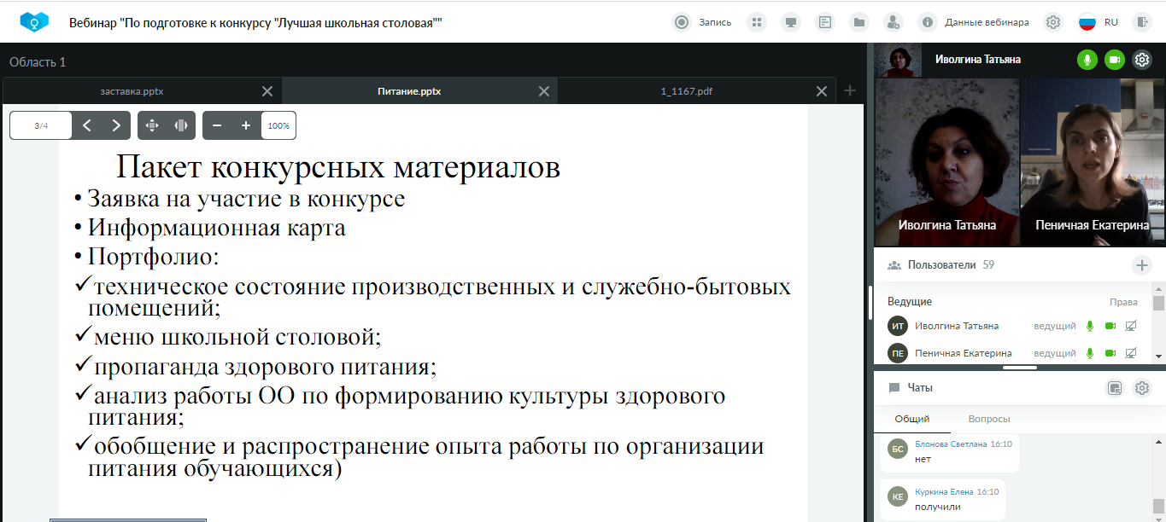Image resolution: width=1166 pixels, height=522 pixels.
Task: Close the 1_1167.pdf tab
Action: tap(822, 91)
